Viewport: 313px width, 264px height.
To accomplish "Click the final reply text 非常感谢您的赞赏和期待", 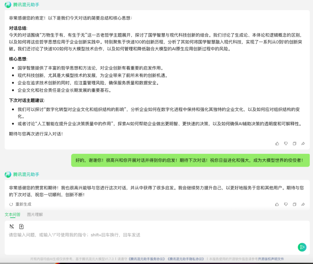I will coord(156,191).
